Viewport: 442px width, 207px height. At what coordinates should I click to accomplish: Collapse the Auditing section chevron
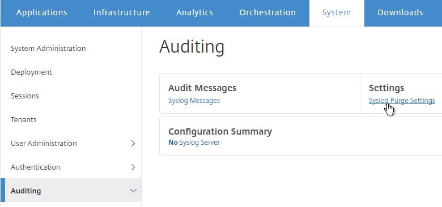(133, 191)
